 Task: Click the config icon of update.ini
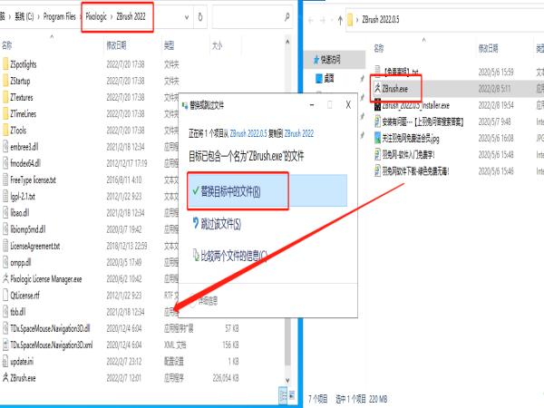[5, 361]
